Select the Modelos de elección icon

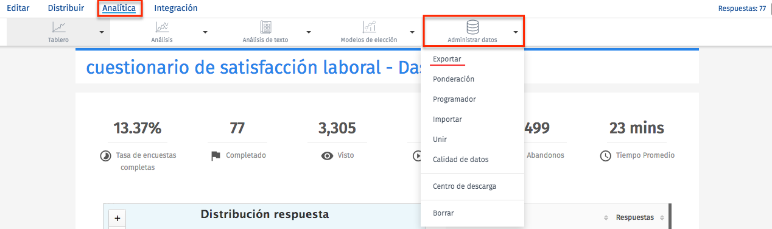click(x=369, y=27)
